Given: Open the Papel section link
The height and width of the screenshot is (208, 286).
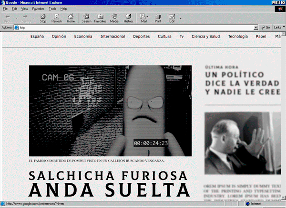Looking at the screenshot, I should [x=261, y=37].
